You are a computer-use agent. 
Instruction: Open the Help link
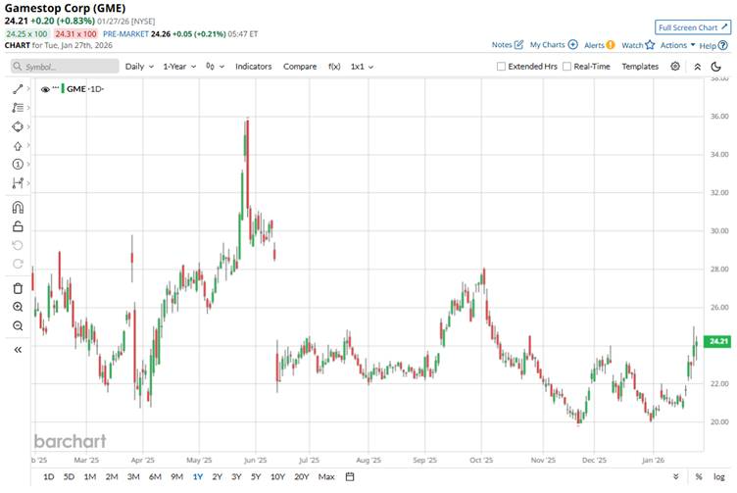(x=713, y=46)
